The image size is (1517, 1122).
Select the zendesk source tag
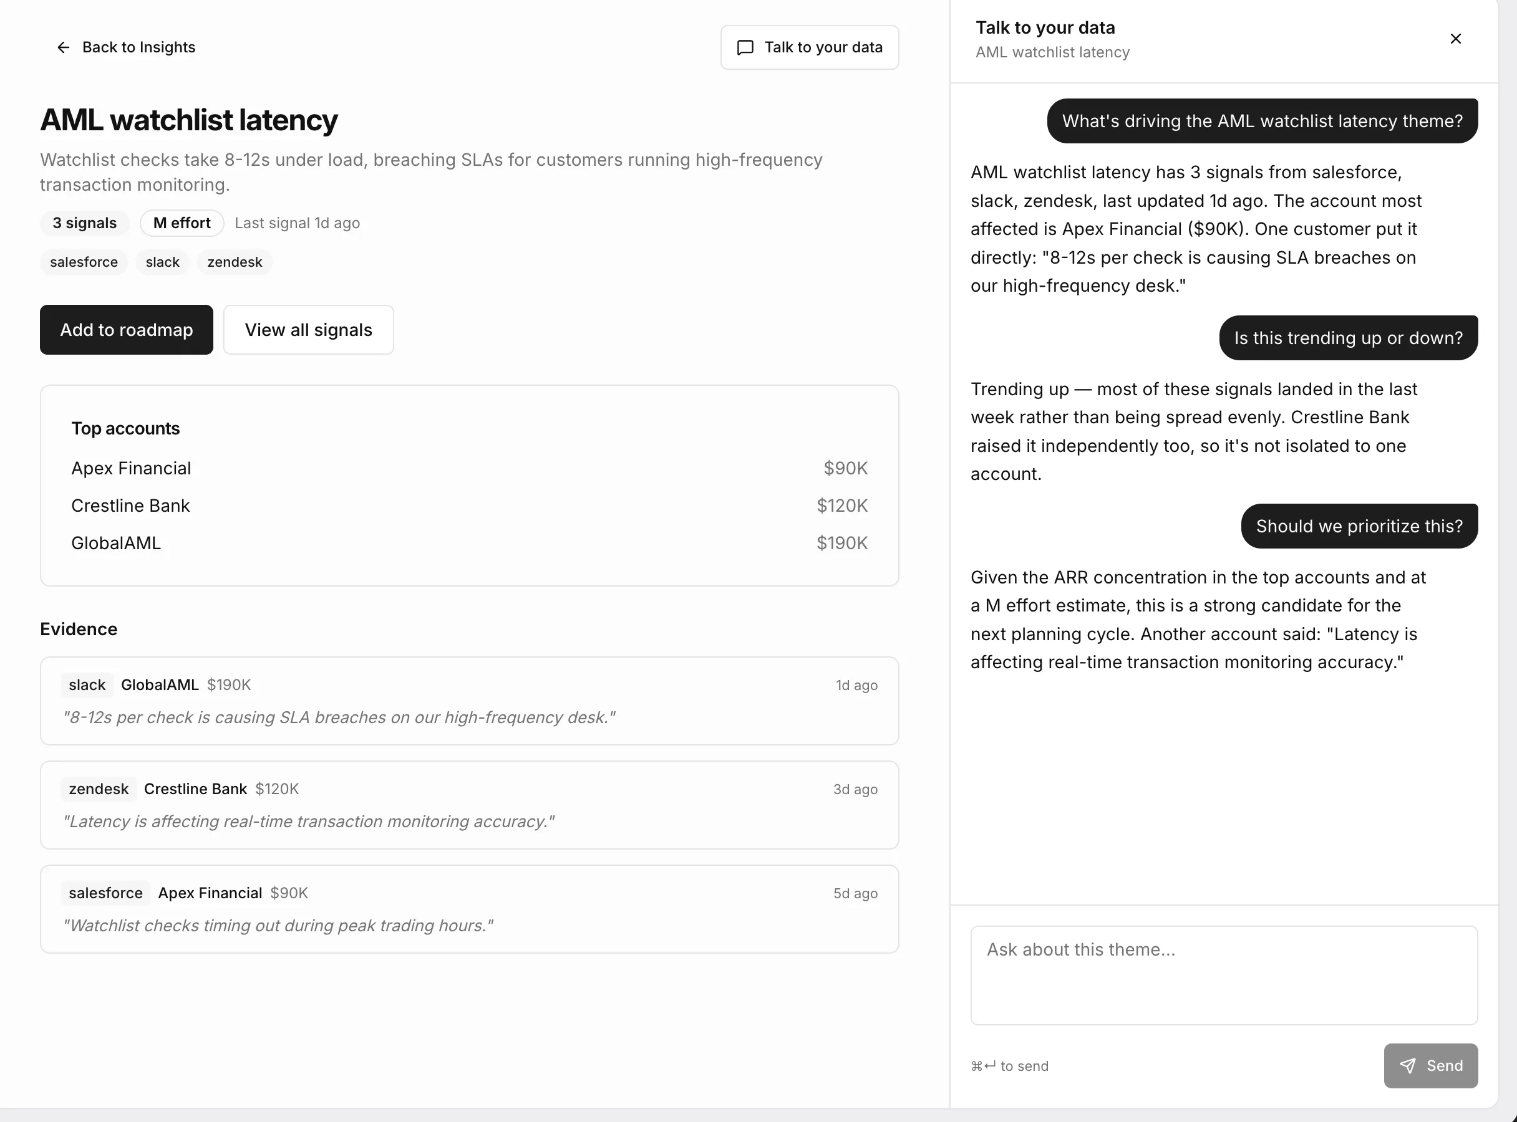pyautogui.click(x=235, y=262)
